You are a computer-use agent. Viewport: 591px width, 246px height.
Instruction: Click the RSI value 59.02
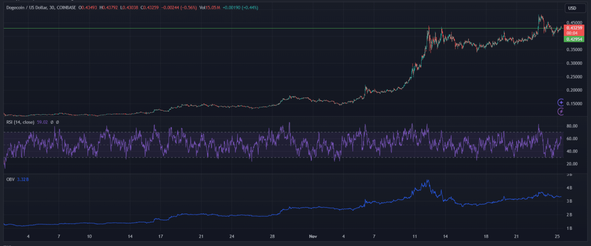click(x=43, y=122)
